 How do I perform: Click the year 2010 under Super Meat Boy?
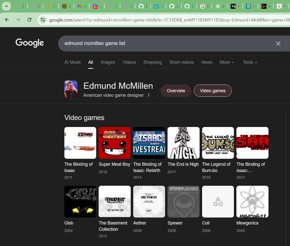(x=103, y=172)
